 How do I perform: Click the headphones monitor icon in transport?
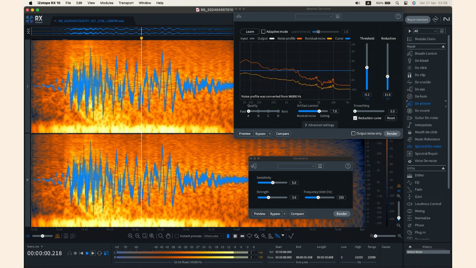(70, 253)
